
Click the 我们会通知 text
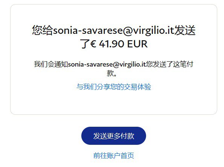coord(51,64)
